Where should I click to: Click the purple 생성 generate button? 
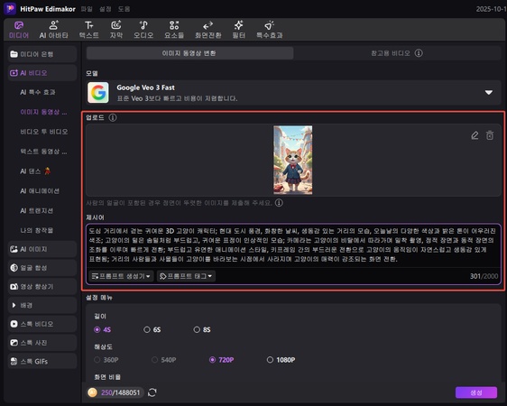(476, 392)
